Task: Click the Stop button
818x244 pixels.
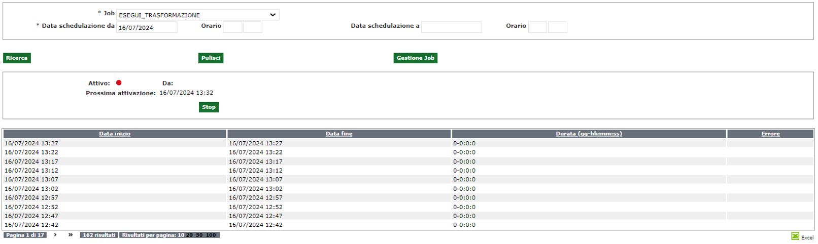Action: 209,107
